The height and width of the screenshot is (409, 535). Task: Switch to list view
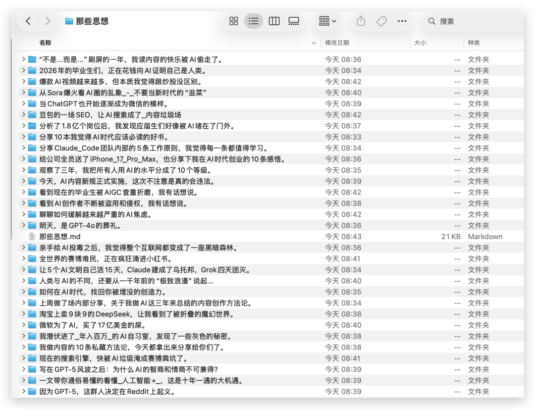click(x=254, y=21)
